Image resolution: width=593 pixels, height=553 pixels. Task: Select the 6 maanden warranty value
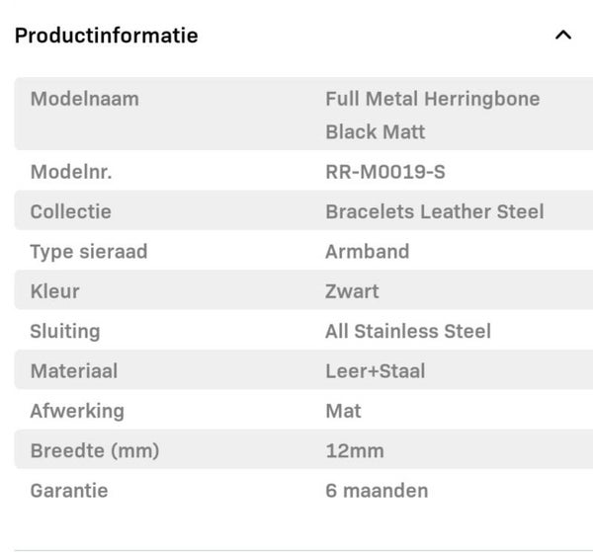point(378,491)
